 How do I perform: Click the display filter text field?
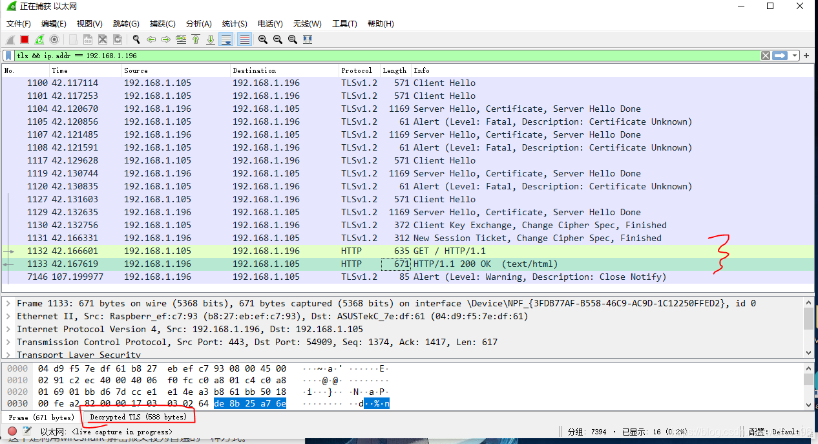[x=388, y=56]
